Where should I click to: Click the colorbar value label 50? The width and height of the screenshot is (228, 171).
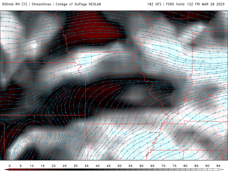[119, 166]
